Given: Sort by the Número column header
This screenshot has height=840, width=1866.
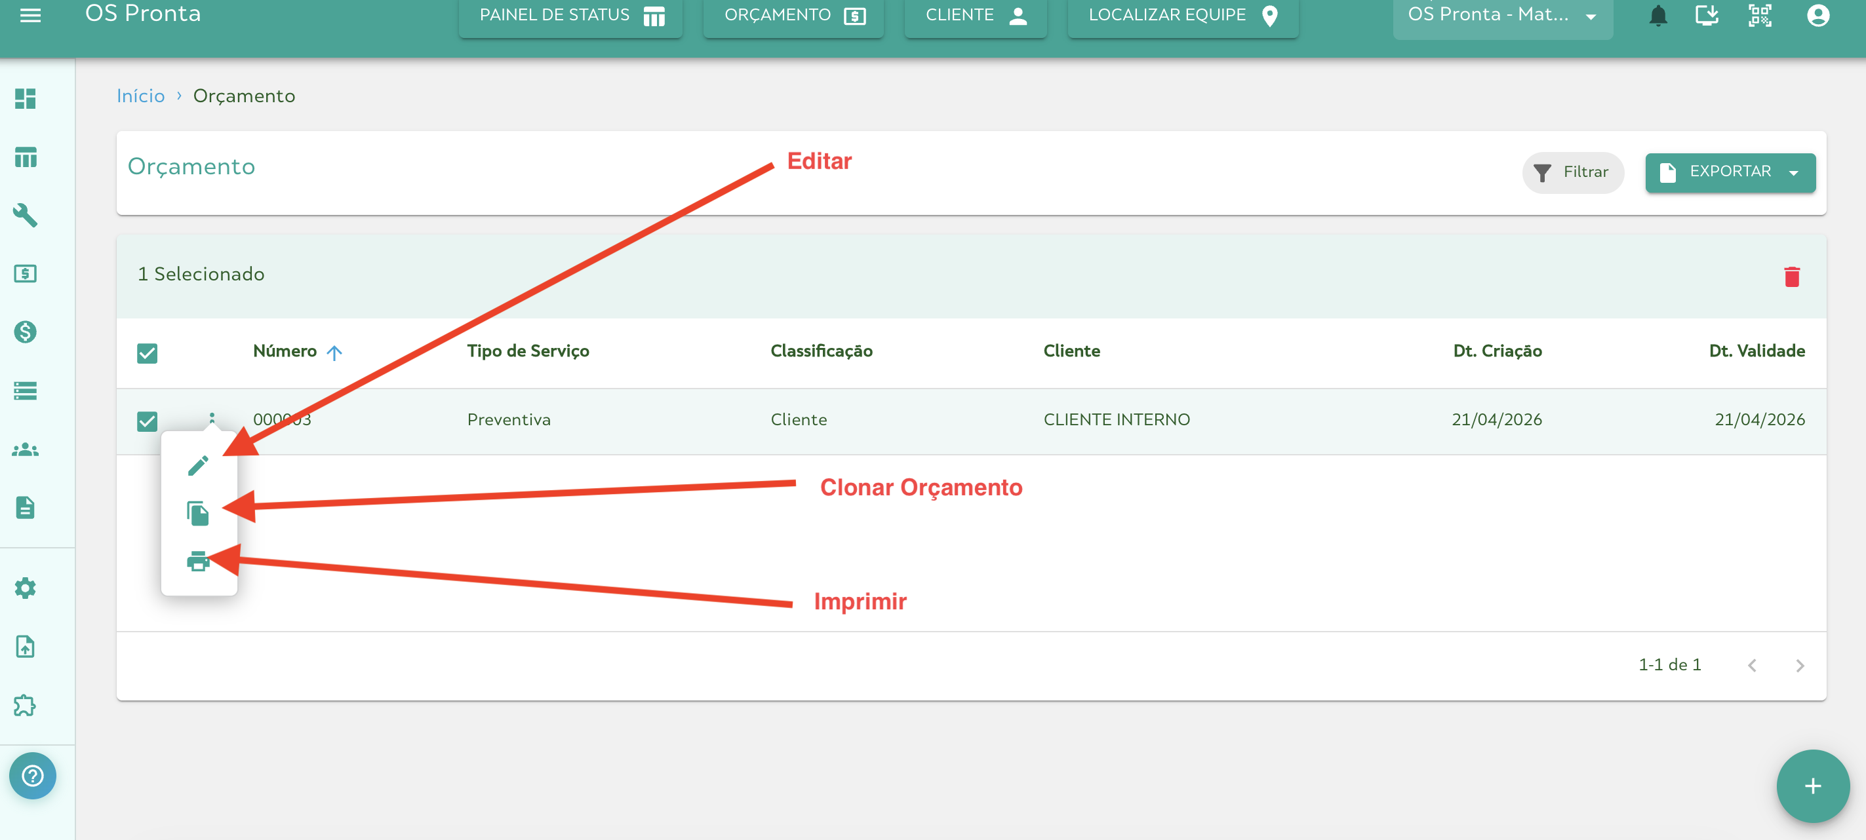Looking at the screenshot, I should (x=285, y=351).
